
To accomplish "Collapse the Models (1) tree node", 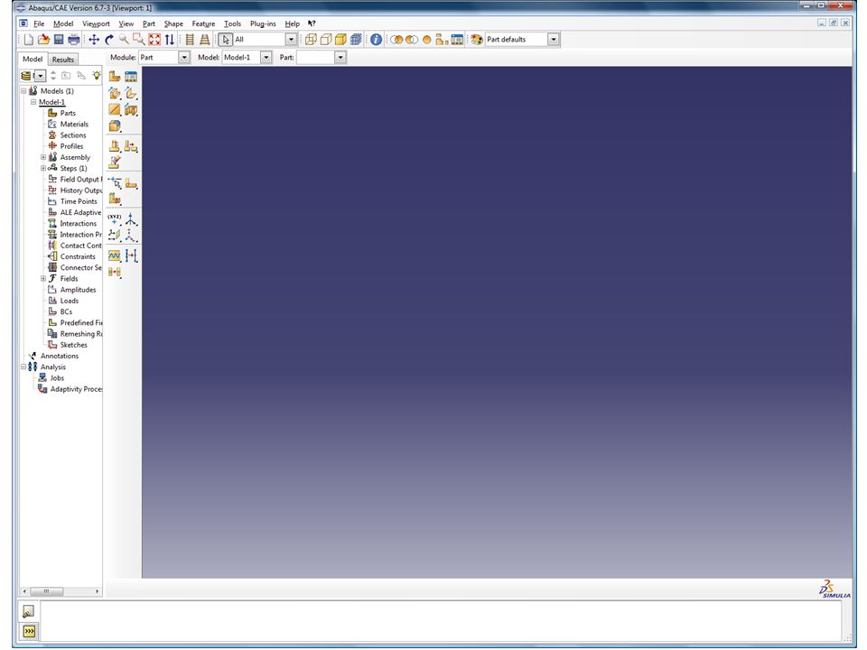I will coord(23,91).
